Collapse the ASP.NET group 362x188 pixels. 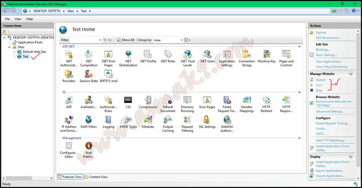tap(299, 47)
